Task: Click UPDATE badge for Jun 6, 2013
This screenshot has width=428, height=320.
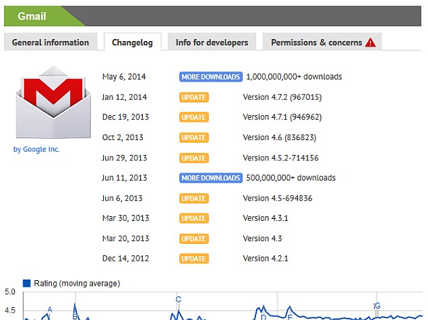Action: [x=194, y=198]
